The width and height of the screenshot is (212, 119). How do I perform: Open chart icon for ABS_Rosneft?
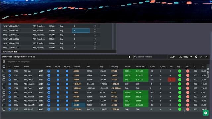coord(49,97)
